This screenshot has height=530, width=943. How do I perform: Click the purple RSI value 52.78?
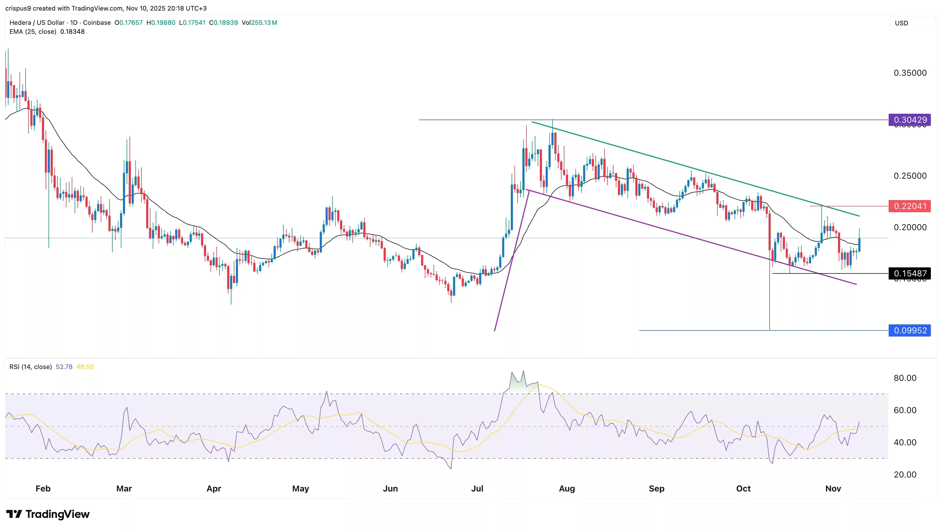pyautogui.click(x=64, y=367)
